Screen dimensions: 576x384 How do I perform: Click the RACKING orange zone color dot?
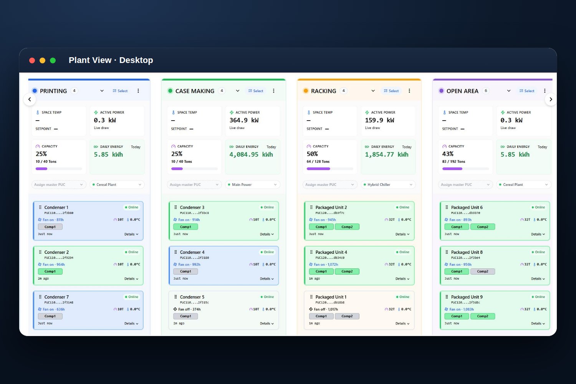coord(306,91)
